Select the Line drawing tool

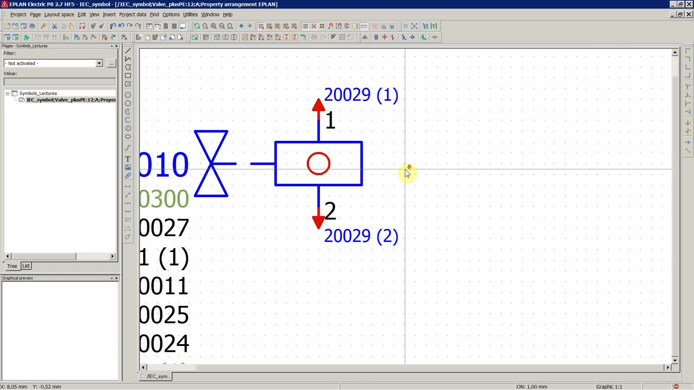(128, 51)
